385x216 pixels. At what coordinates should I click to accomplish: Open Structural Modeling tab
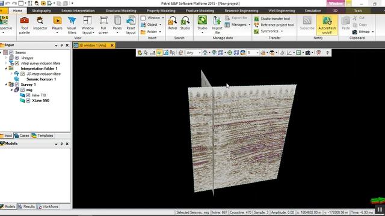pyautogui.click(x=121, y=11)
